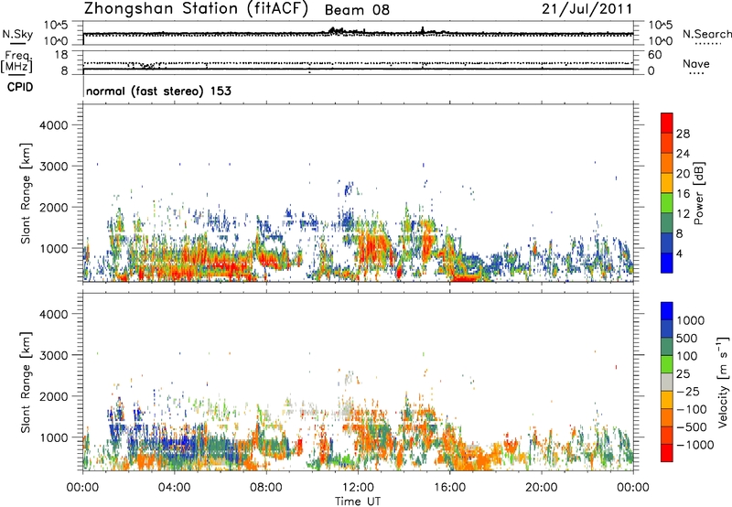Select the normal (fast stereo) 153 text
732x507 pixels.
[x=158, y=91]
